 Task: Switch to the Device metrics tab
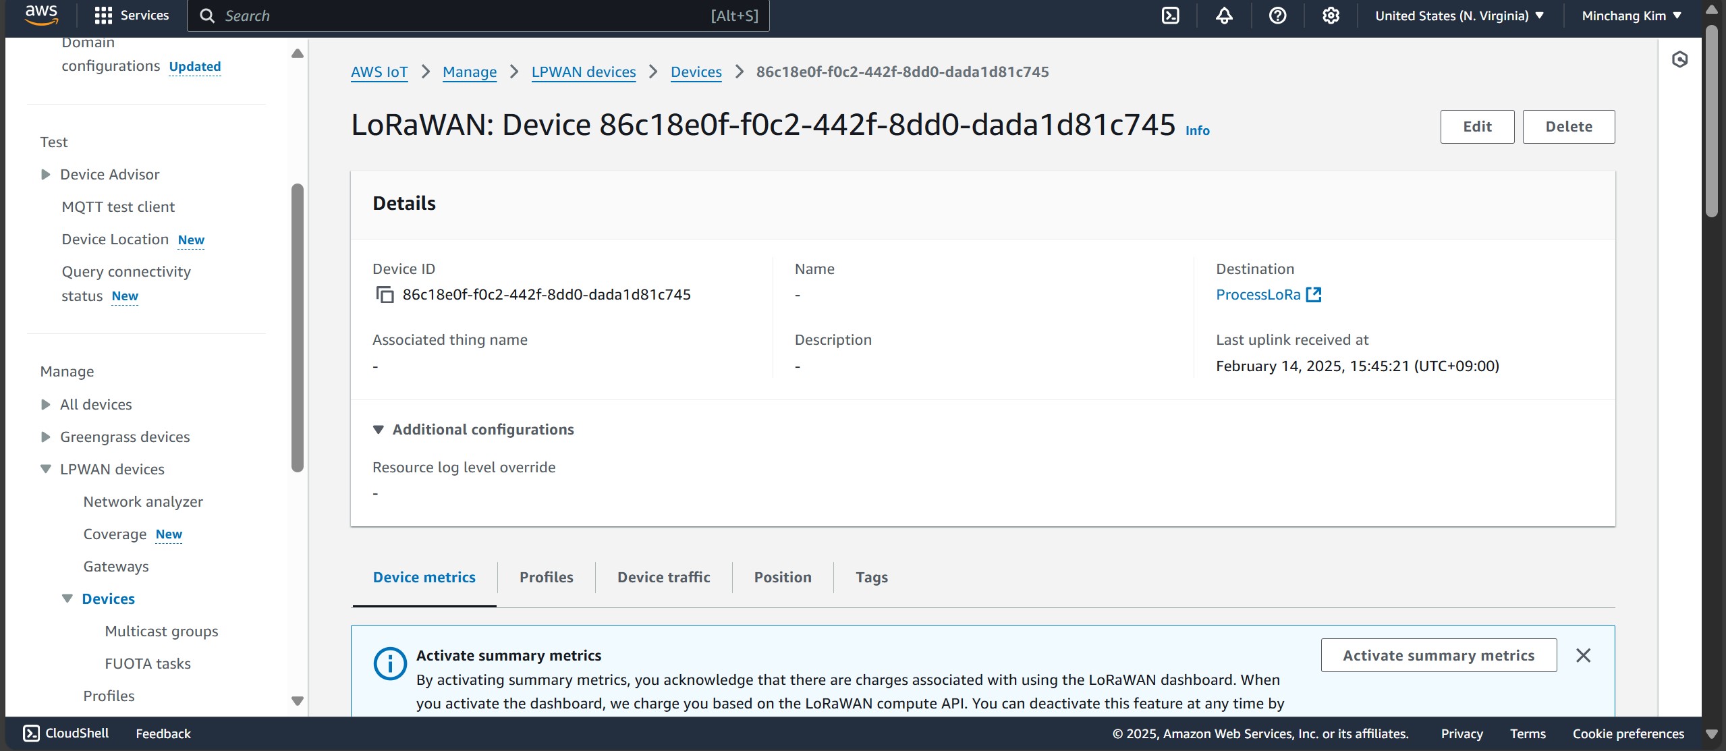coord(424,578)
